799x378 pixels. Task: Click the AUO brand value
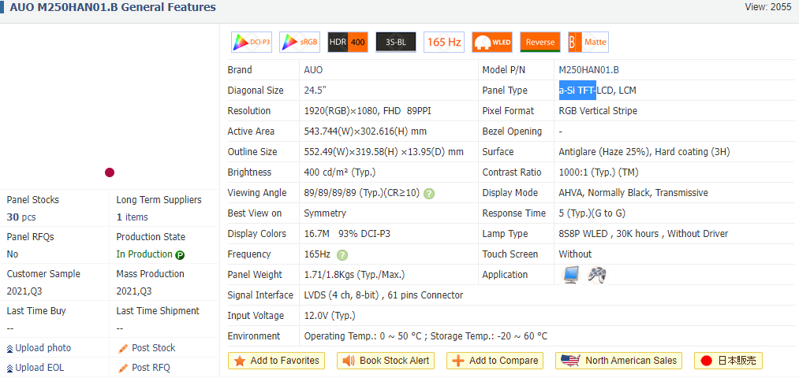pyautogui.click(x=313, y=70)
